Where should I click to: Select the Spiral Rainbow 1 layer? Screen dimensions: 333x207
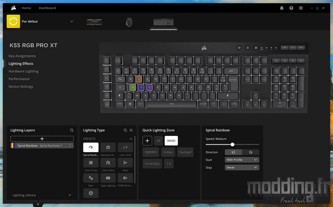point(42,145)
